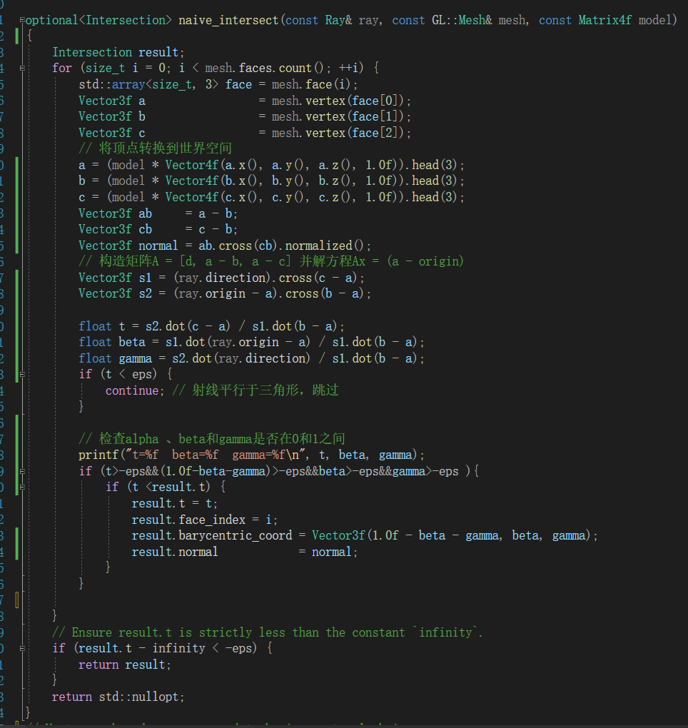Screen dimensions: 688x728
Task: Click 'return result;' statement
Action: coord(125,664)
